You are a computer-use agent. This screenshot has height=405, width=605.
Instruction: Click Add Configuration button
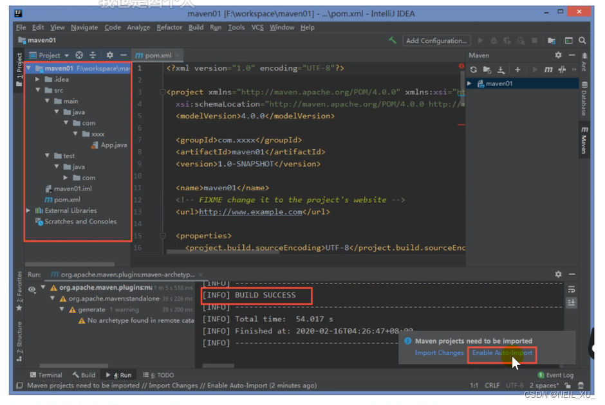[436, 40]
